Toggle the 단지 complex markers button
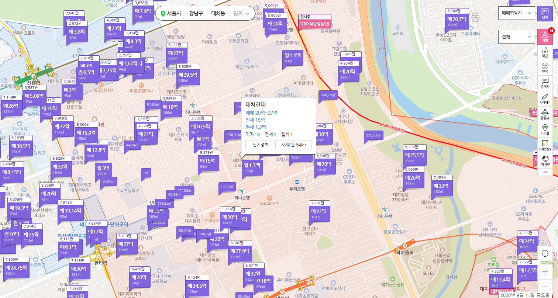This screenshot has width=558, height=298. tap(545, 14)
